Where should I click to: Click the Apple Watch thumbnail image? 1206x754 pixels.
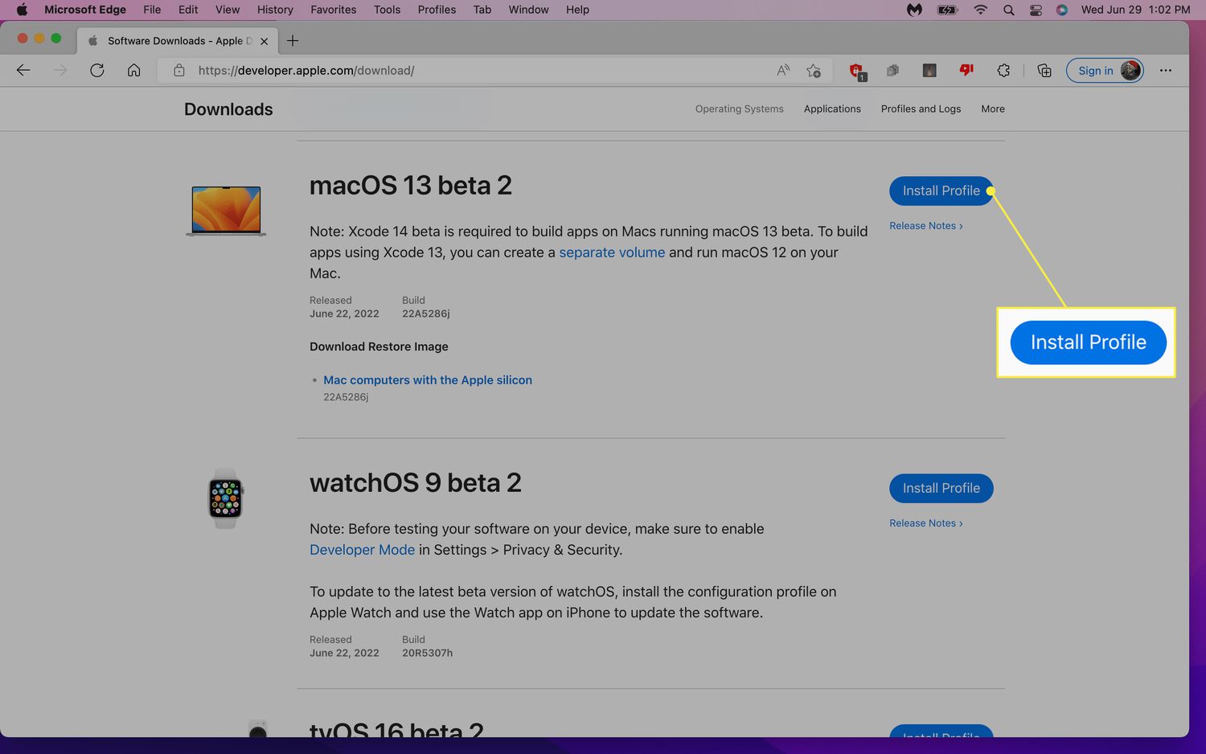tap(226, 498)
